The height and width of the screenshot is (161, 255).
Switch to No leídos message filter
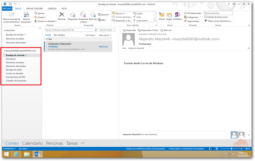[59, 35]
